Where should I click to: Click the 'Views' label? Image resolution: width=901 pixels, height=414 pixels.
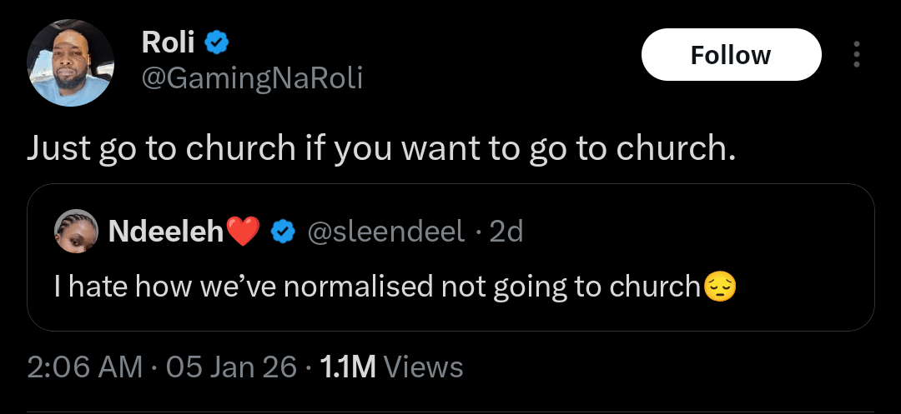click(424, 367)
